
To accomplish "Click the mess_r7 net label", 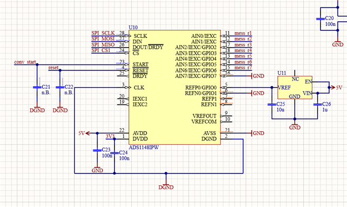I will pyautogui.click(x=243, y=68).
